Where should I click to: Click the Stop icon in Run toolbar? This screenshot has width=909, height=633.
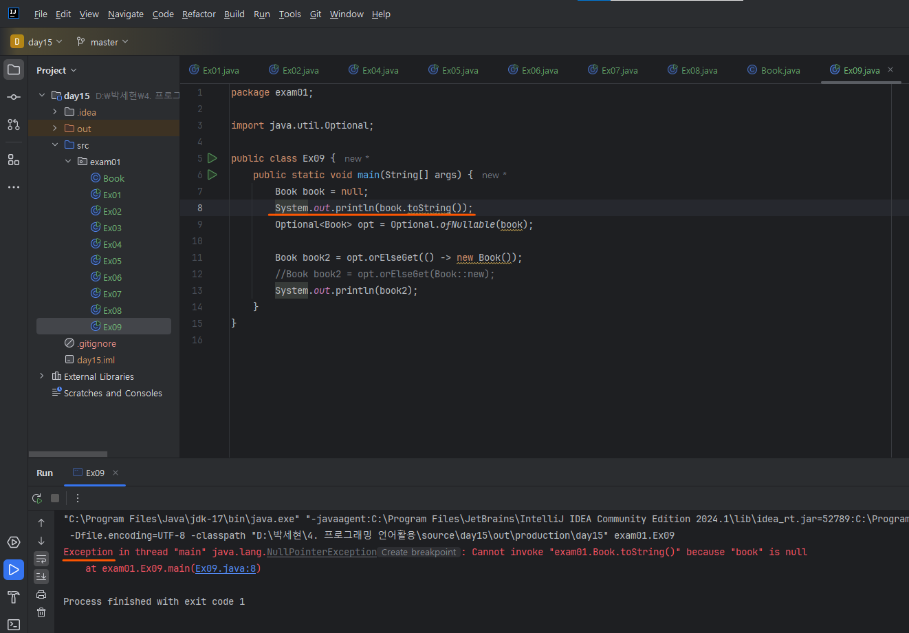tap(55, 498)
